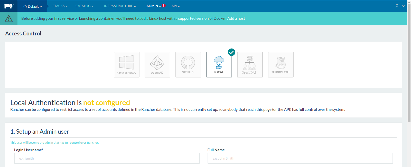Follow the 'supported version' link

coord(193,18)
